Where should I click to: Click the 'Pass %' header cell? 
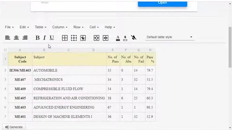point(150,59)
